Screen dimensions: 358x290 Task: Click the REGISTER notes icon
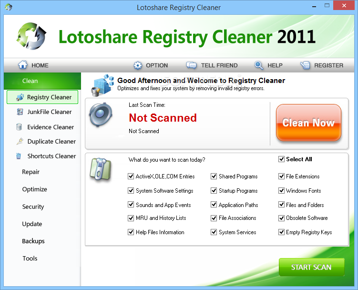tap(305, 65)
